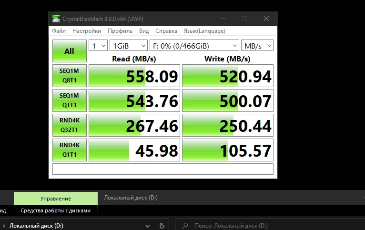365x230 pixels.
Task: Click the Read (MB/s) column header
Action: [134, 59]
